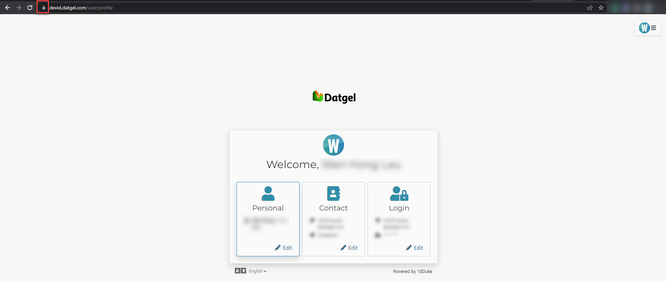The width and height of the screenshot is (666, 282).
Task: Edit Contact information
Action: (x=349, y=248)
